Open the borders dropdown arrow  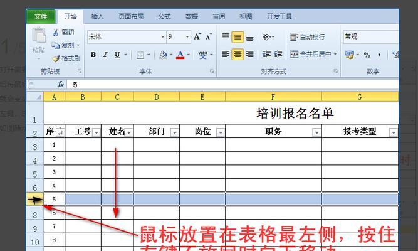click(149, 55)
